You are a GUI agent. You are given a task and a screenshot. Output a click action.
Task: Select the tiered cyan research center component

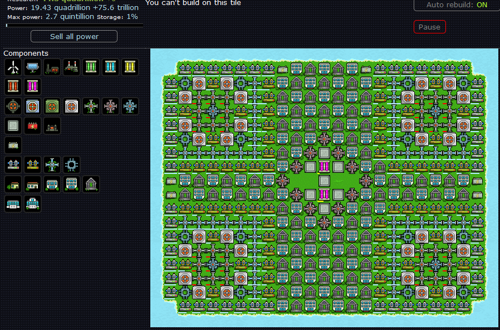tap(32, 204)
